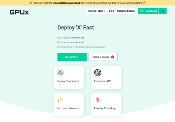The width and height of the screenshot is (175, 122).
Task: Go to Dedicated Server page
Action: 126,11
